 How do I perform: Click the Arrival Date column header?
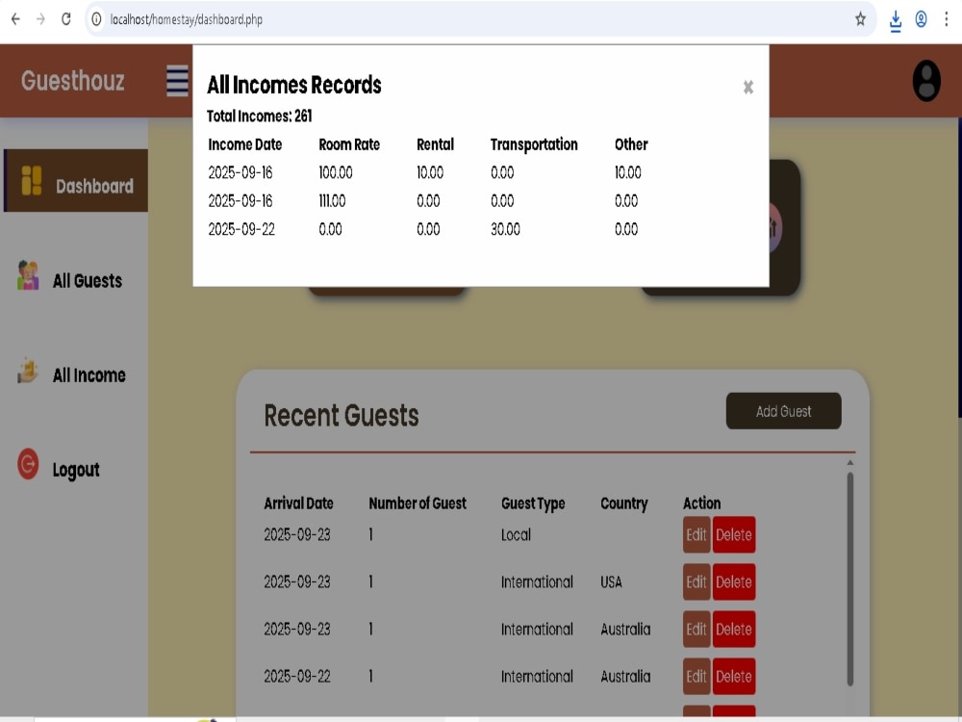298,503
